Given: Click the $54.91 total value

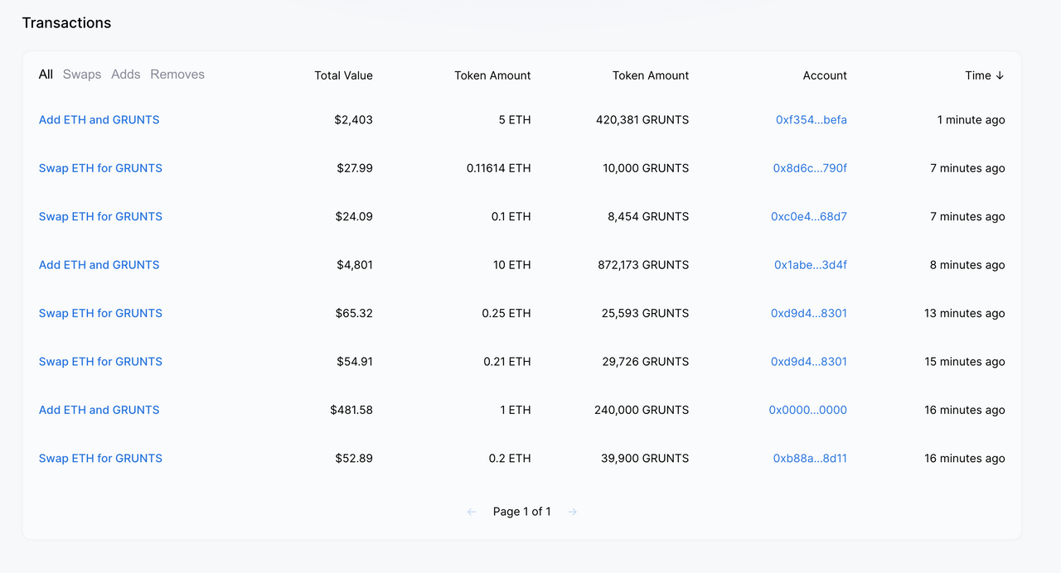Looking at the screenshot, I should pos(354,362).
